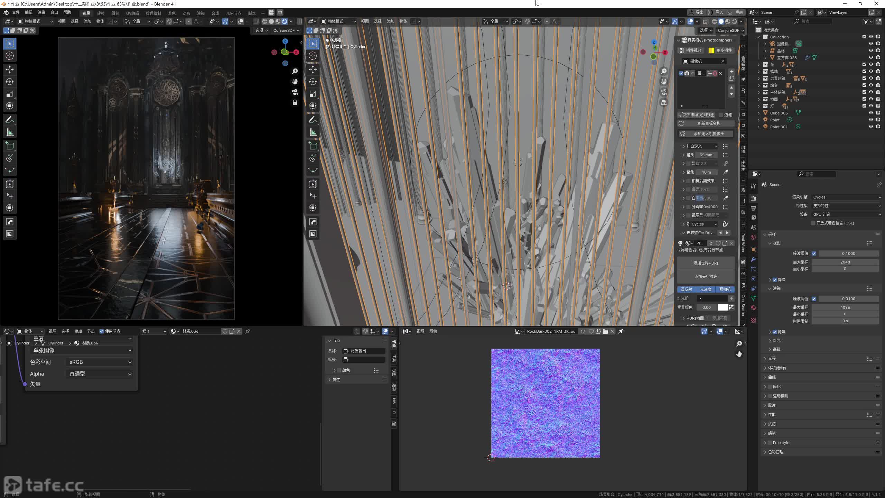Click the white background color swatch
The height and width of the screenshot is (498, 885).
pyautogui.click(x=722, y=307)
